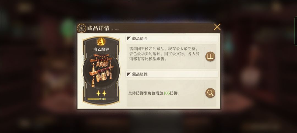Image resolution: width=297 pixels, height=133 pixels.
Task: Select the 南乙编钟 bronze bell artwork
Action: click(101, 70)
